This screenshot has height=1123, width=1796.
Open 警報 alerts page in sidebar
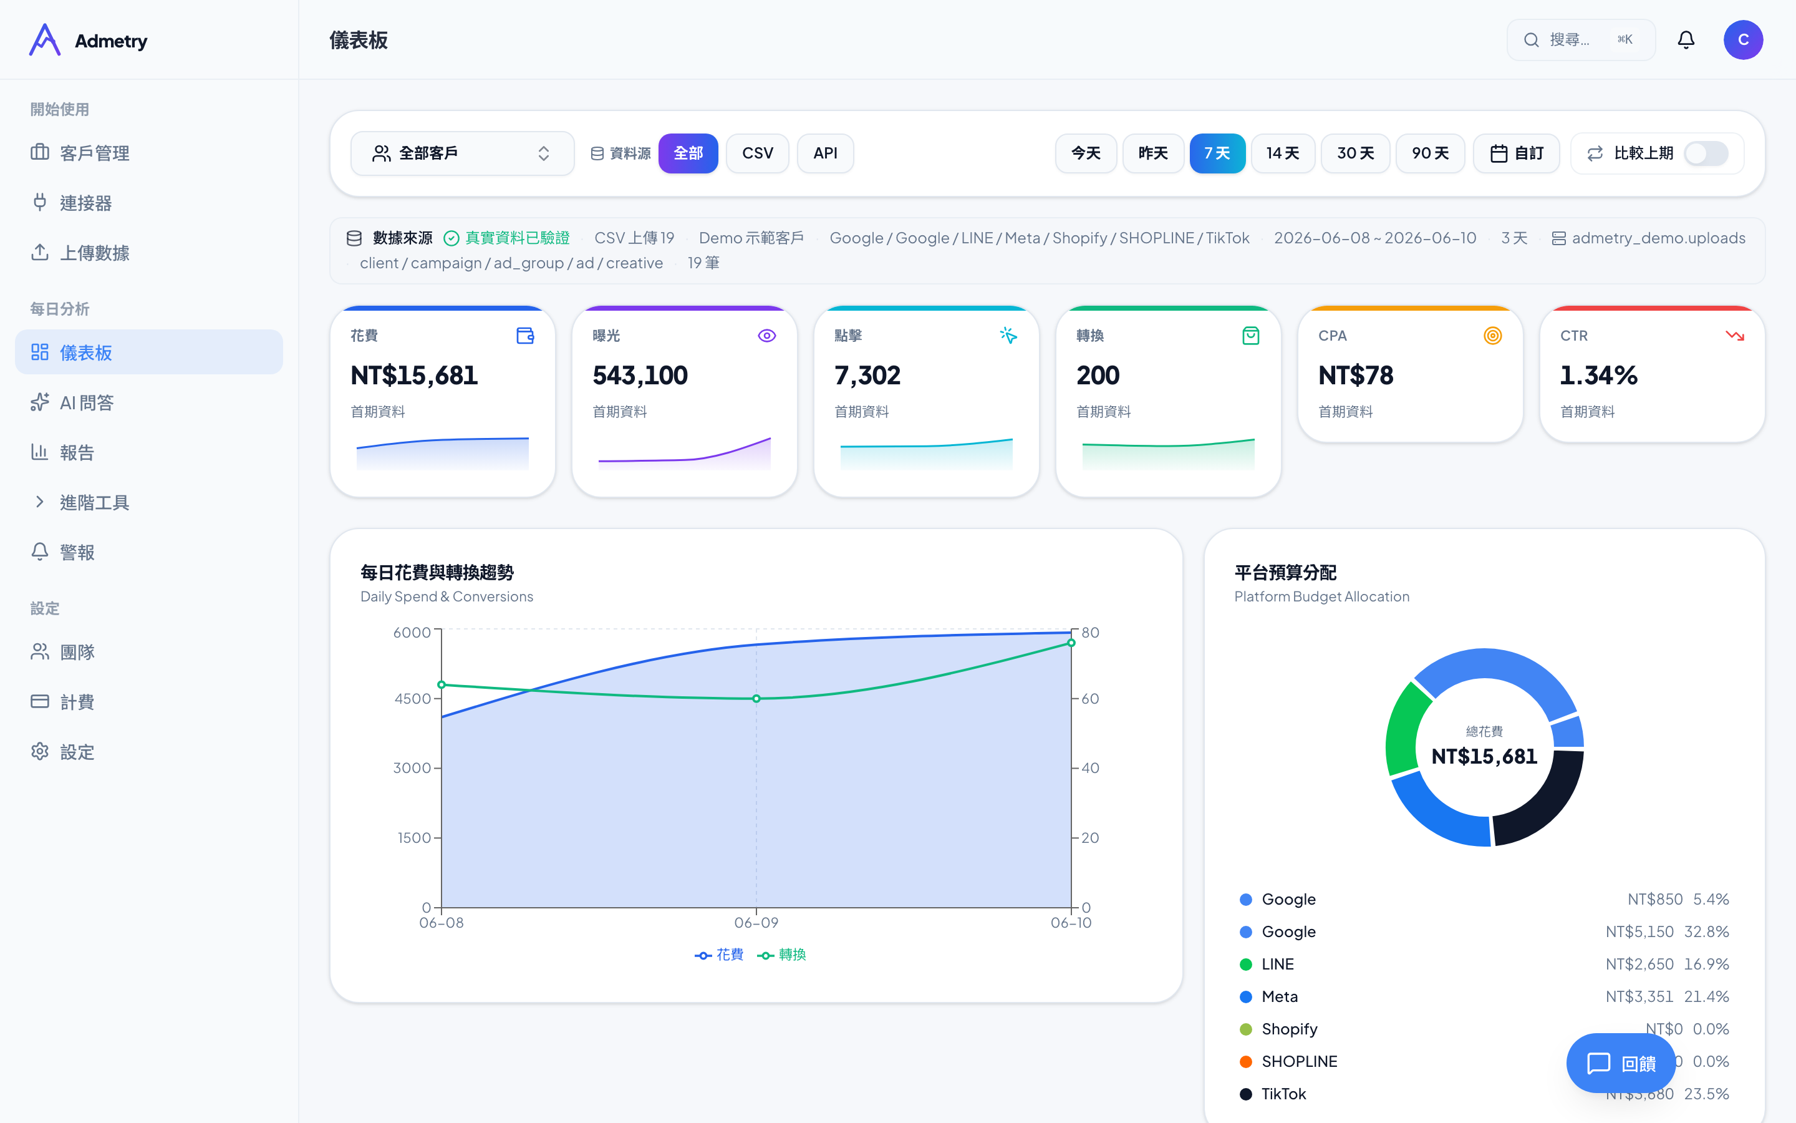tap(148, 552)
